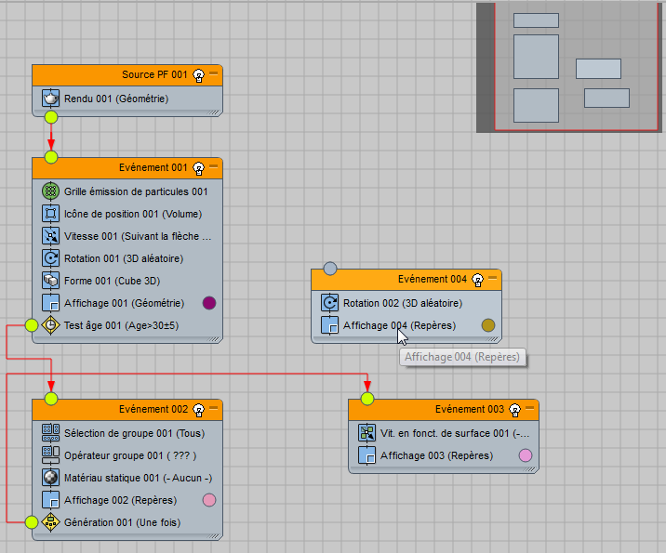Image resolution: width=666 pixels, height=553 pixels.
Task: Click the gray Evénement 004 input connector
Action: click(330, 269)
